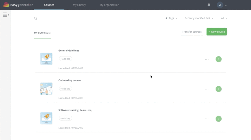Screen dimensions: 251x140
Task: Open the Tags filter dropdown
Action: click(171, 18)
